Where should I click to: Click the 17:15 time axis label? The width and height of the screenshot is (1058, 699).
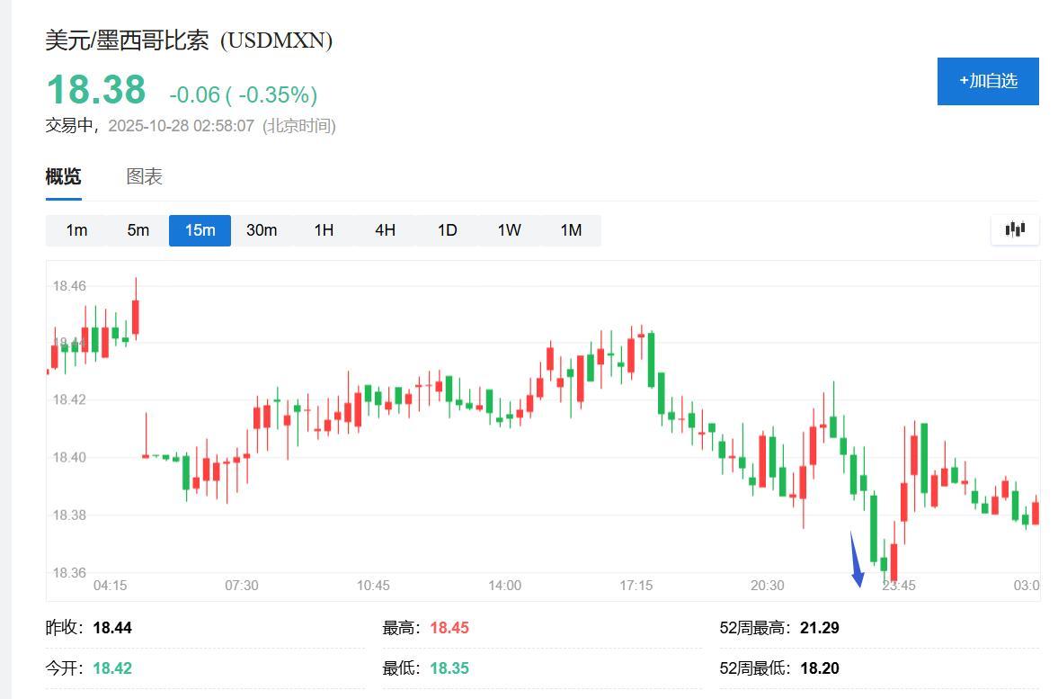[636, 585]
